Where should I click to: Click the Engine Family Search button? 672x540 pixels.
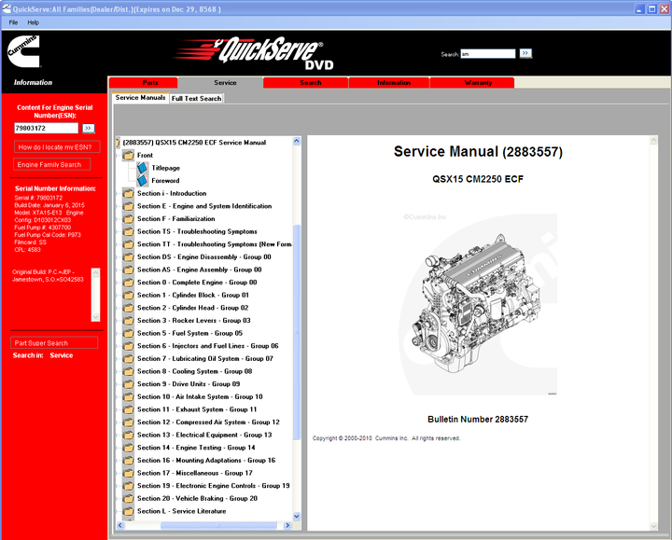pos(52,164)
